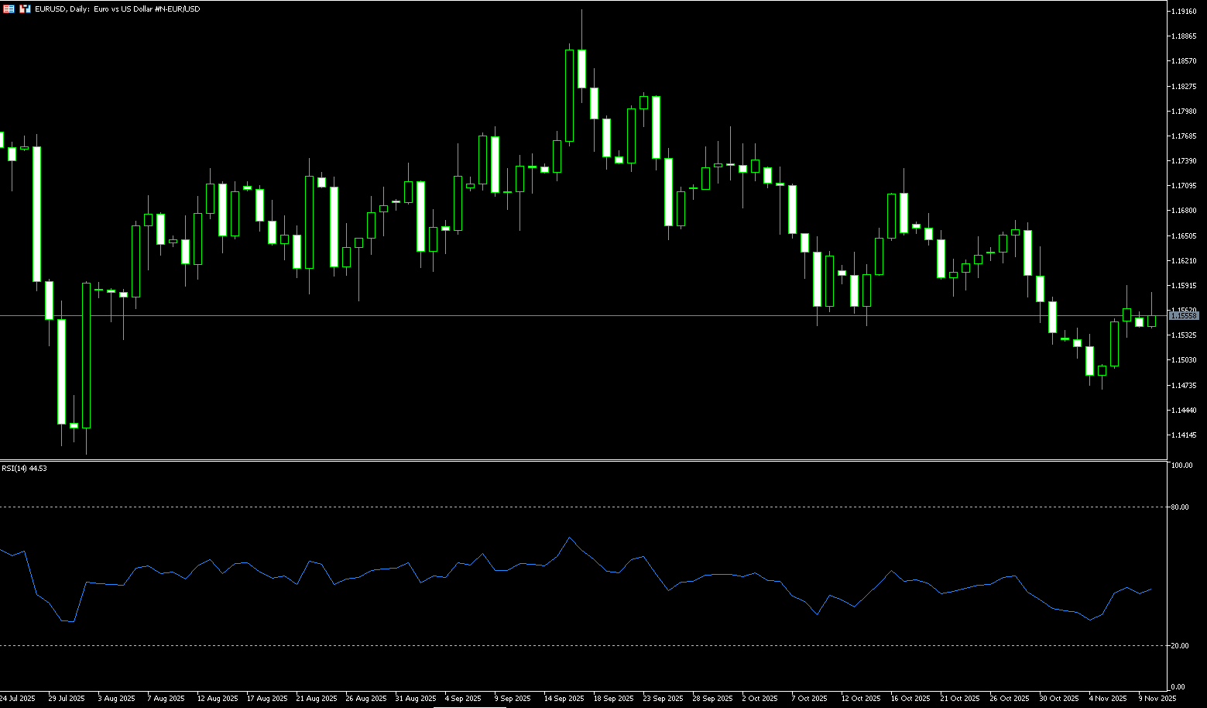Click the 1.14145 price scale label
The width and height of the screenshot is (1207, 708).
(1183, 435)
